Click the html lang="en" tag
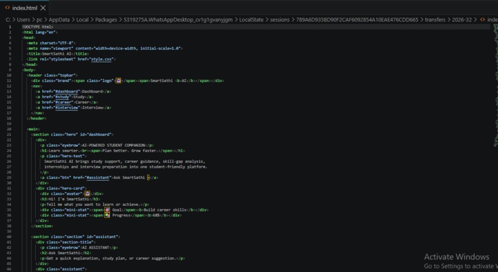This screenshot has width=498, height=272. pyautogui.click(x=40, y=32)
